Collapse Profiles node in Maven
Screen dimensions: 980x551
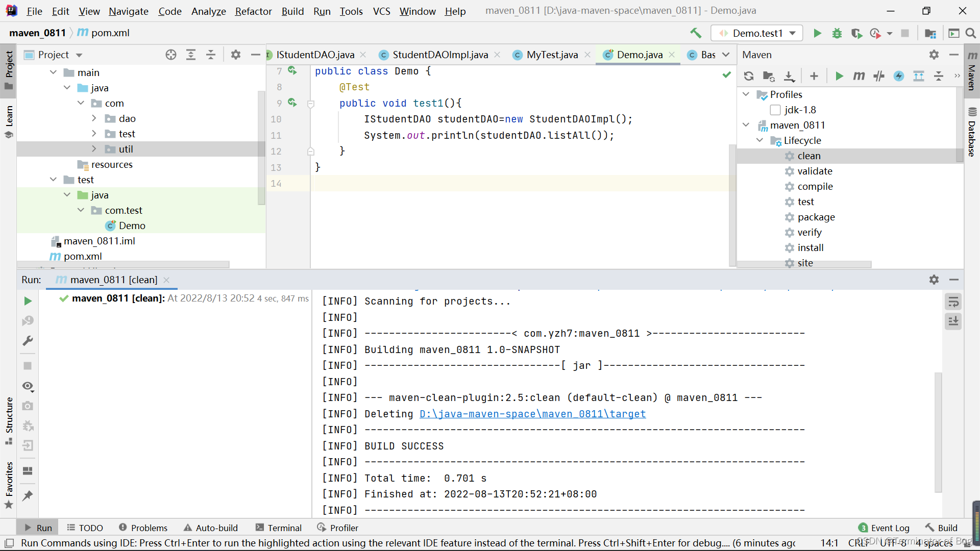(746, 94)
